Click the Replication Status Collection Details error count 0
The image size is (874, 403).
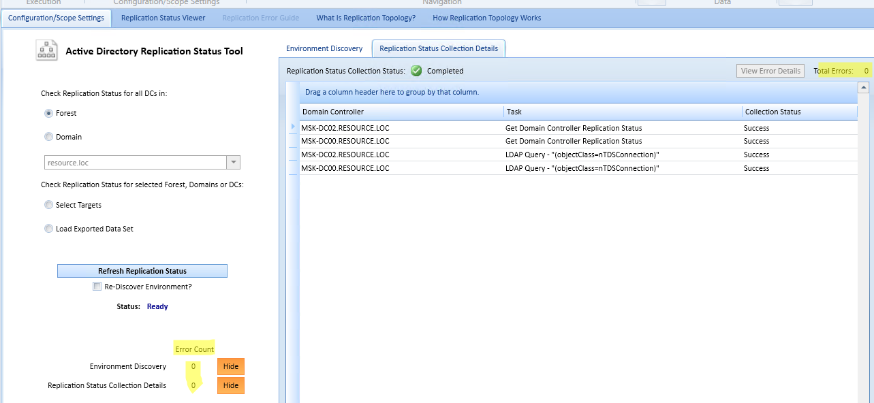[193, 385]
